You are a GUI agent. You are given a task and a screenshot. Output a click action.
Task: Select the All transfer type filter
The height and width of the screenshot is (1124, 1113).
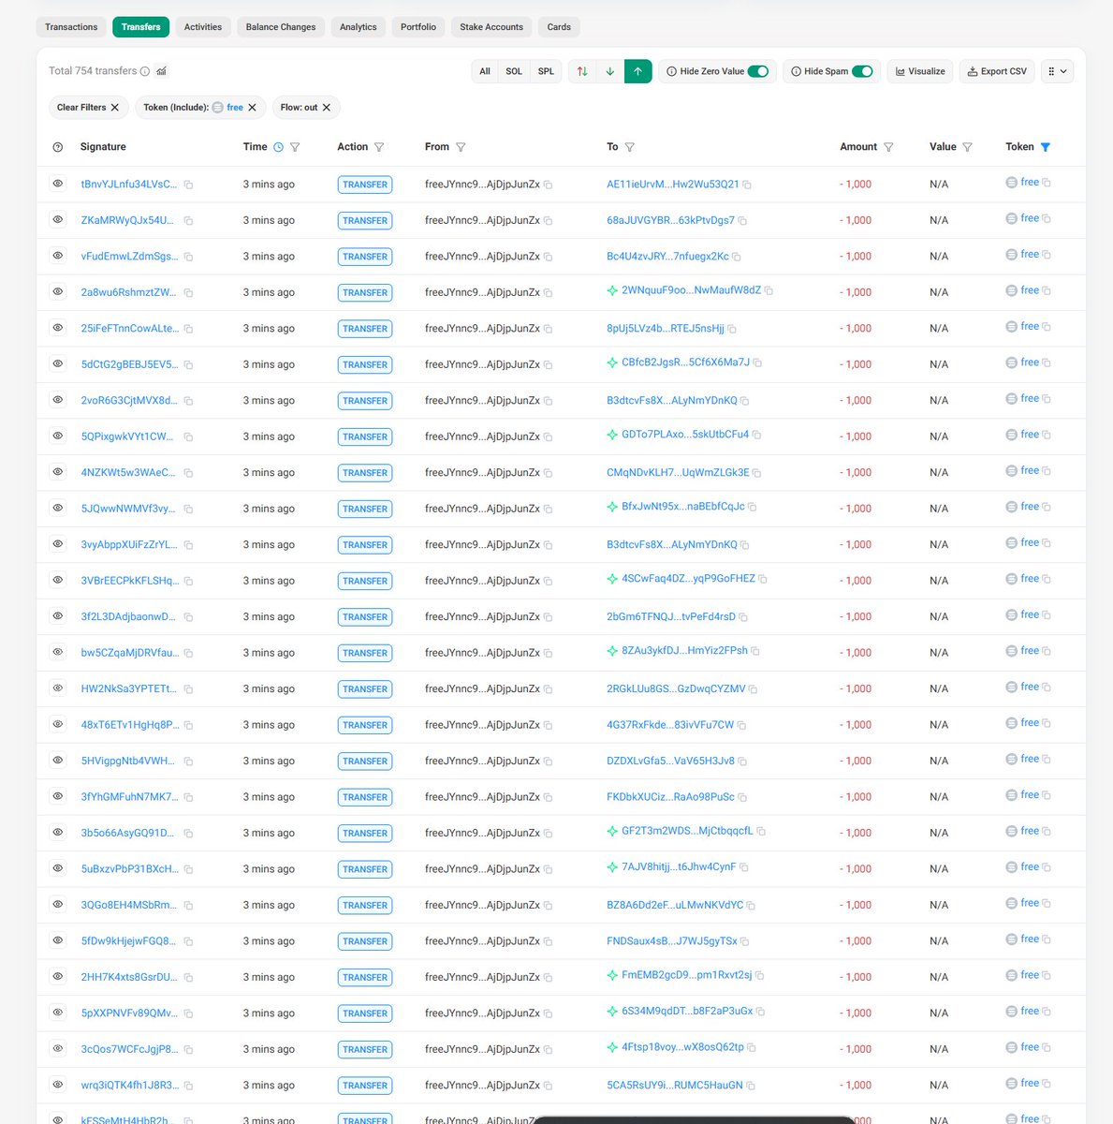coord(485,71)
